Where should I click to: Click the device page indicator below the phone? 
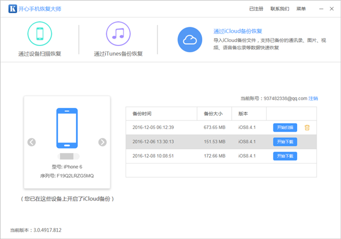pyautogui.click(x=69, y=156)
